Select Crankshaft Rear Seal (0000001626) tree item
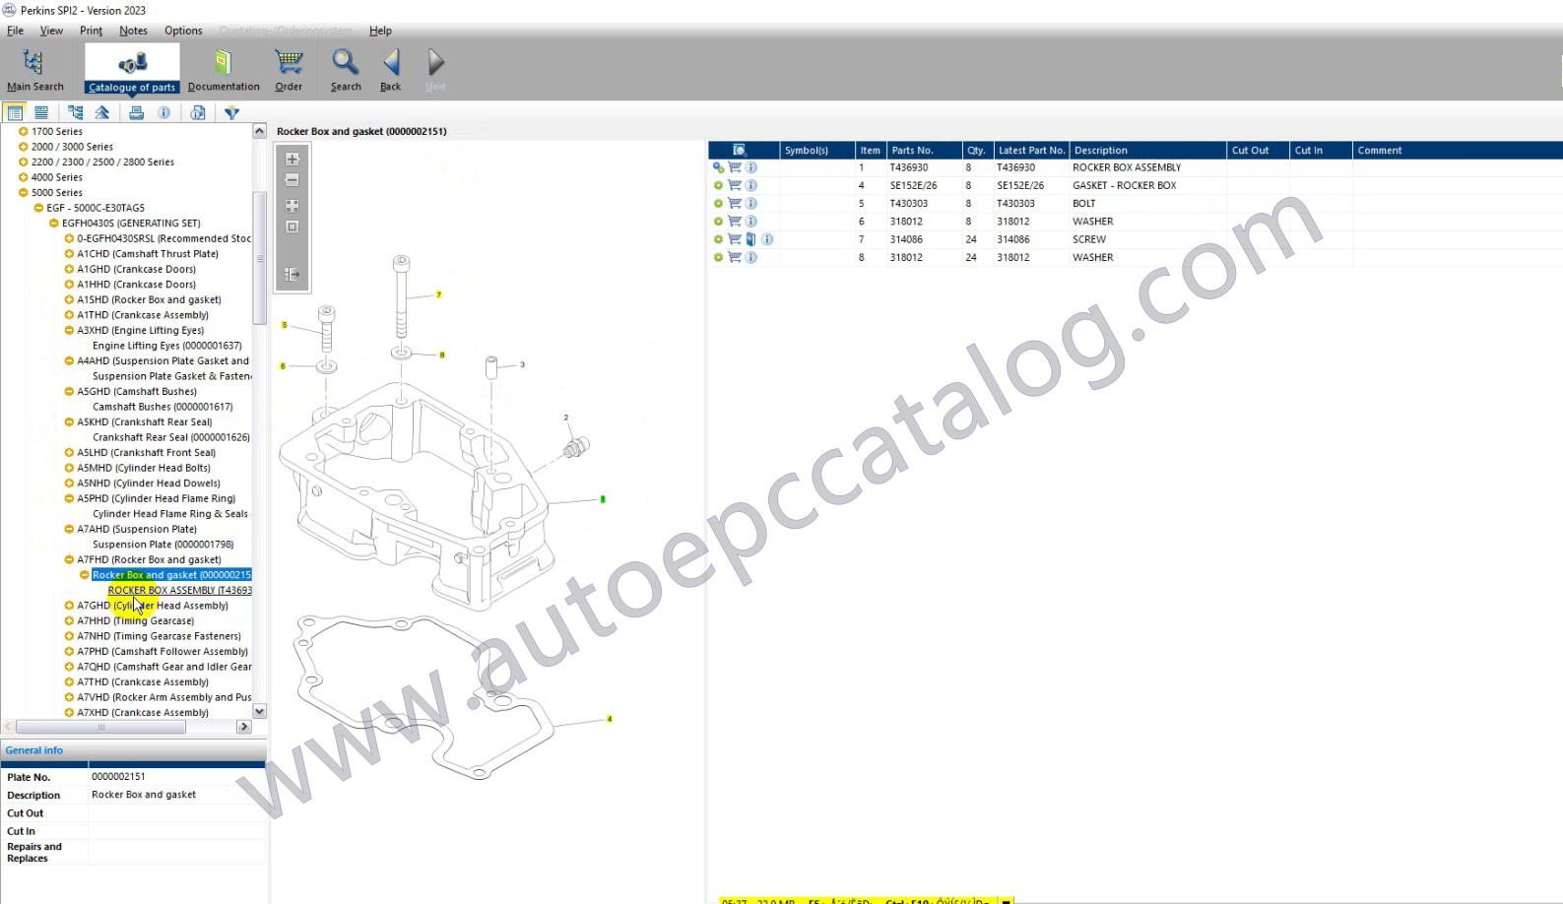1563x904 pixels. pyautogui.click(x=171, y=437)
